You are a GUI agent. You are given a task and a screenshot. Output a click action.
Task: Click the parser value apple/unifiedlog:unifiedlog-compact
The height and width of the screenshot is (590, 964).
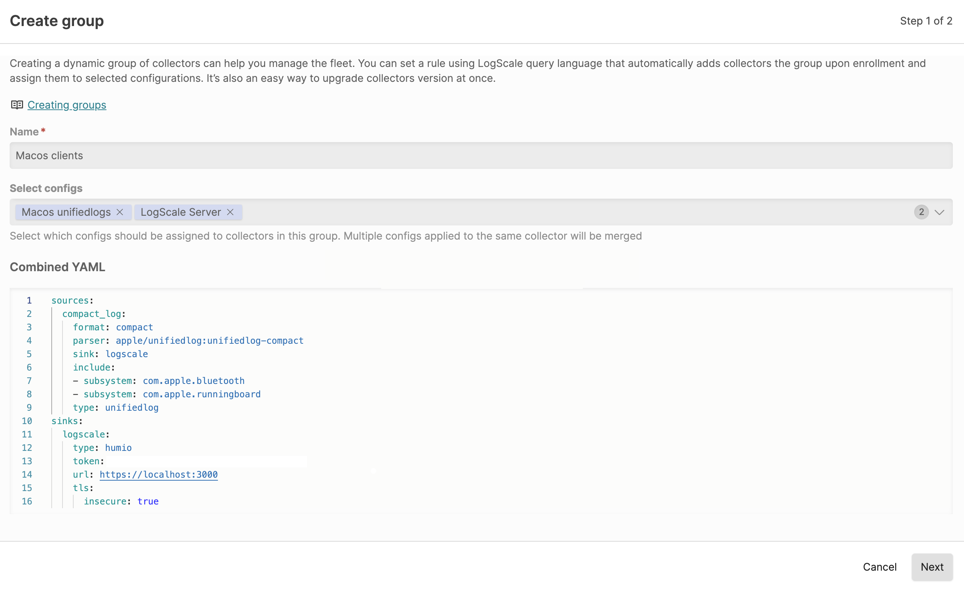209,341
